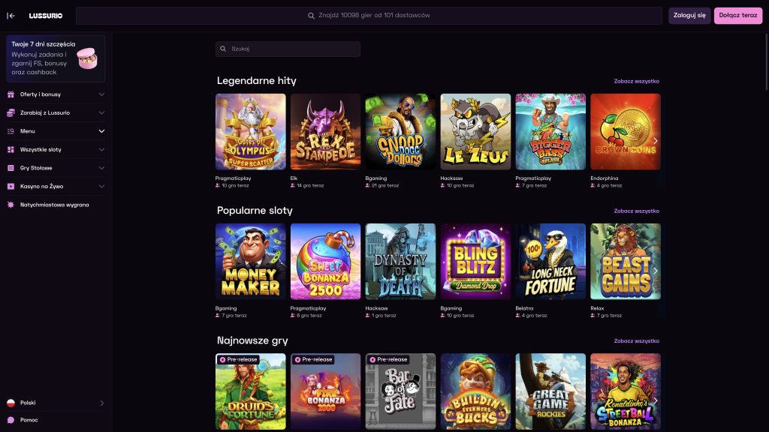Focus the top search bar with 10098 games
Screen dimensions: 769x432
point(369,16)
